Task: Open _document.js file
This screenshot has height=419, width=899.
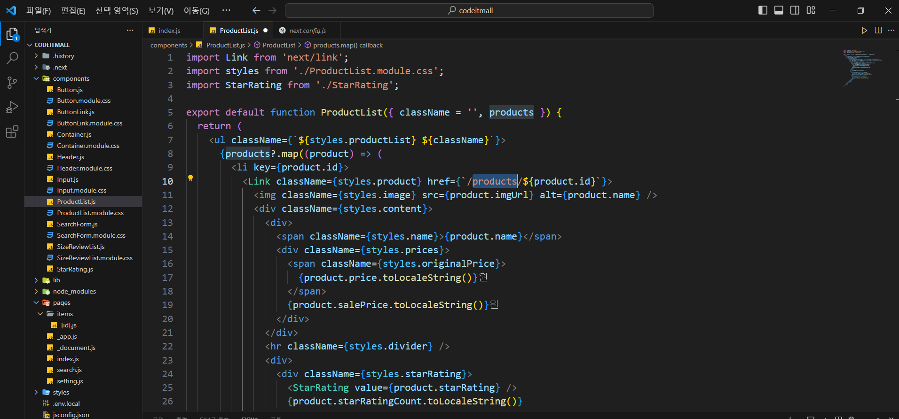Action: (x=83, y=348)
